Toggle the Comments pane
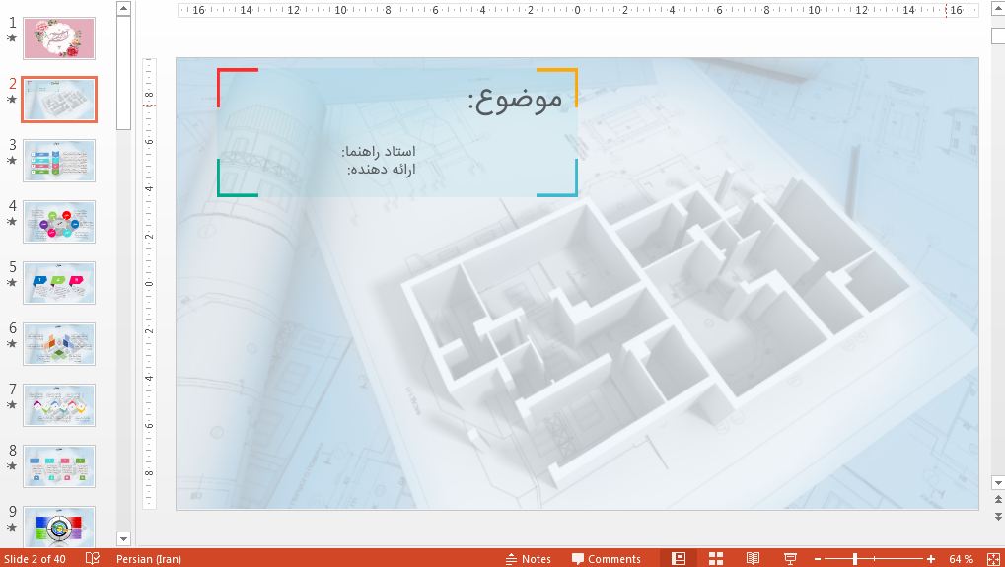1005x567 pixels. coord(606,559)
